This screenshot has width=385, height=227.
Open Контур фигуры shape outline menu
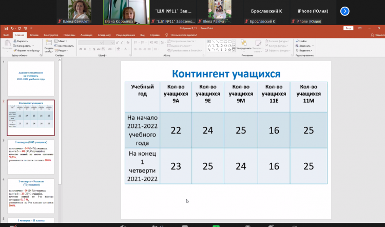tap(277, 46)
